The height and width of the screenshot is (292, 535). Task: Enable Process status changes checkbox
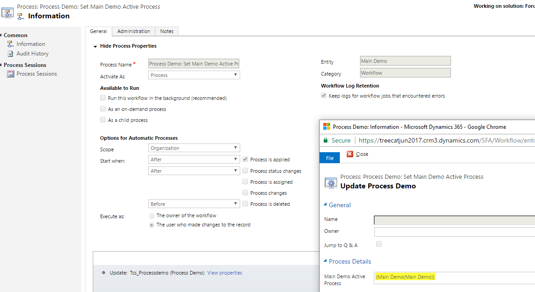click(245, 171)
